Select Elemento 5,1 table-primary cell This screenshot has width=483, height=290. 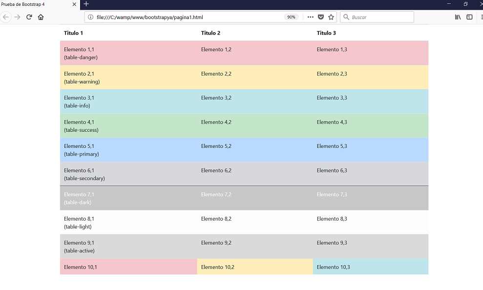coord(128,149)
